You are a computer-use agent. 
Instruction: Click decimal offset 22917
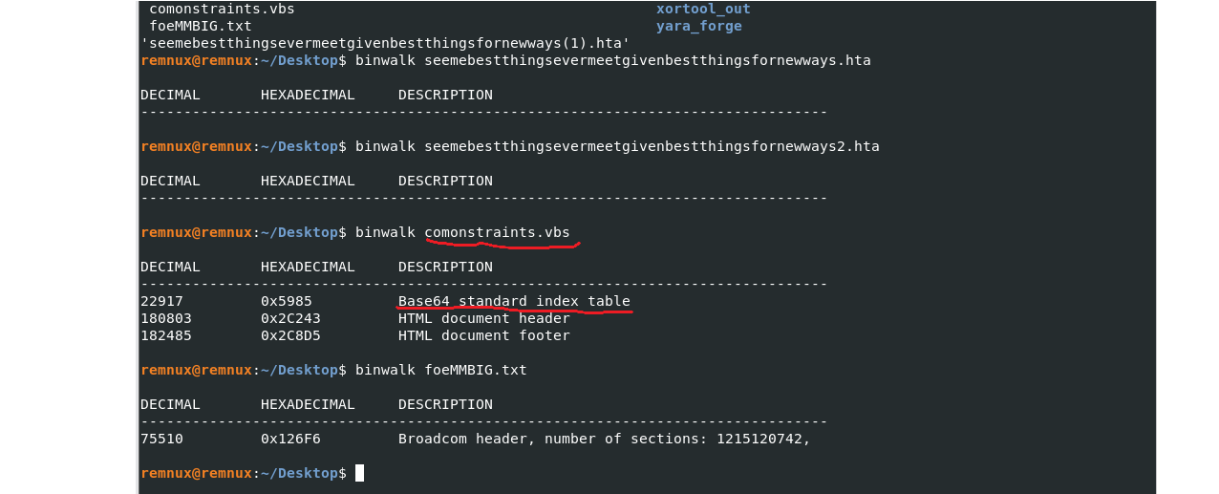161,301
